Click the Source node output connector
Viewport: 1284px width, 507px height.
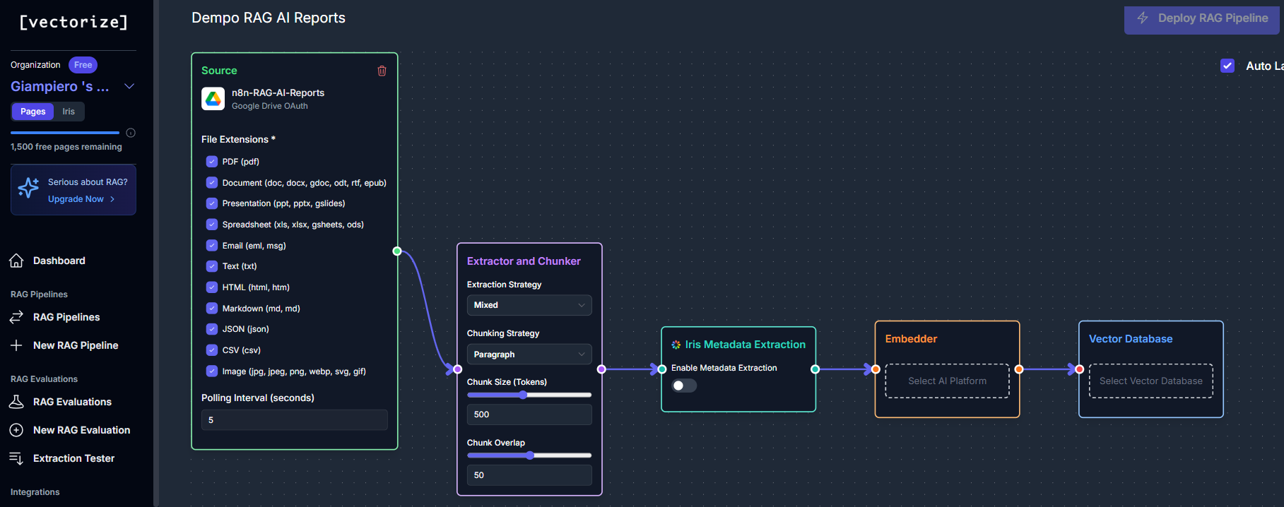[397, 251]
